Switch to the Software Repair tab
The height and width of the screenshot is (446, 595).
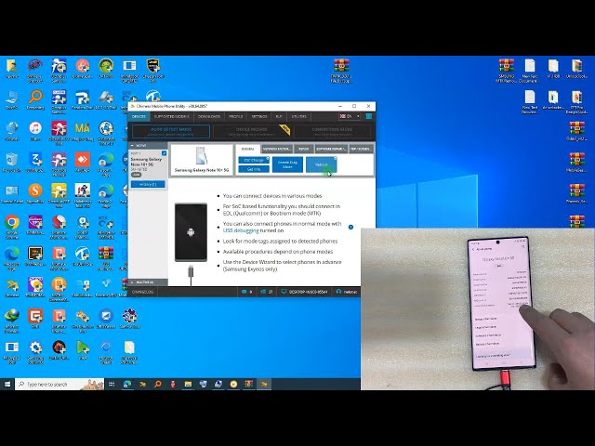point(331,149)
